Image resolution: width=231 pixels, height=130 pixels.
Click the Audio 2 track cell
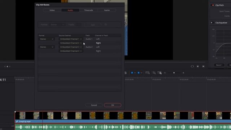89,47
